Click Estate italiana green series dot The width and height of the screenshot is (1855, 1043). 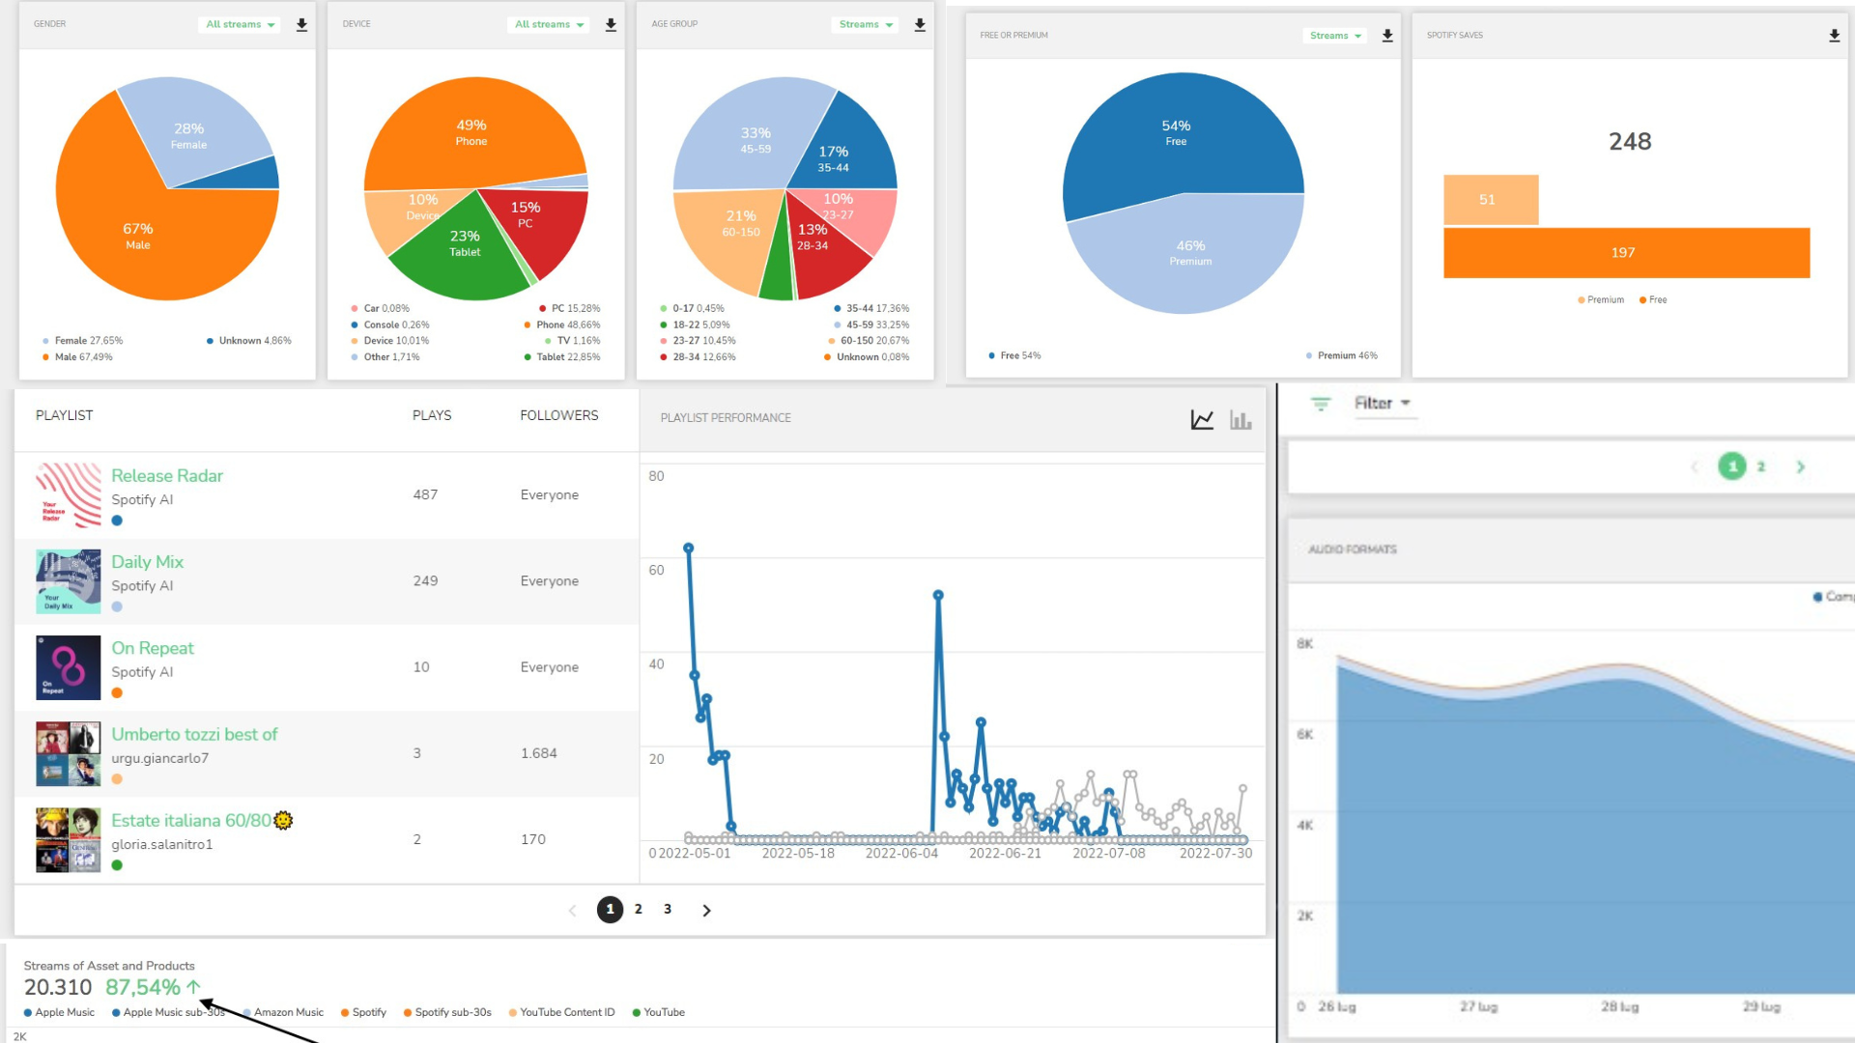point(117,865)
